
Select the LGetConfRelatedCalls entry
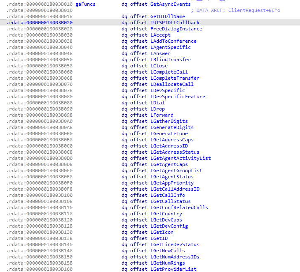tap(179, 207)
